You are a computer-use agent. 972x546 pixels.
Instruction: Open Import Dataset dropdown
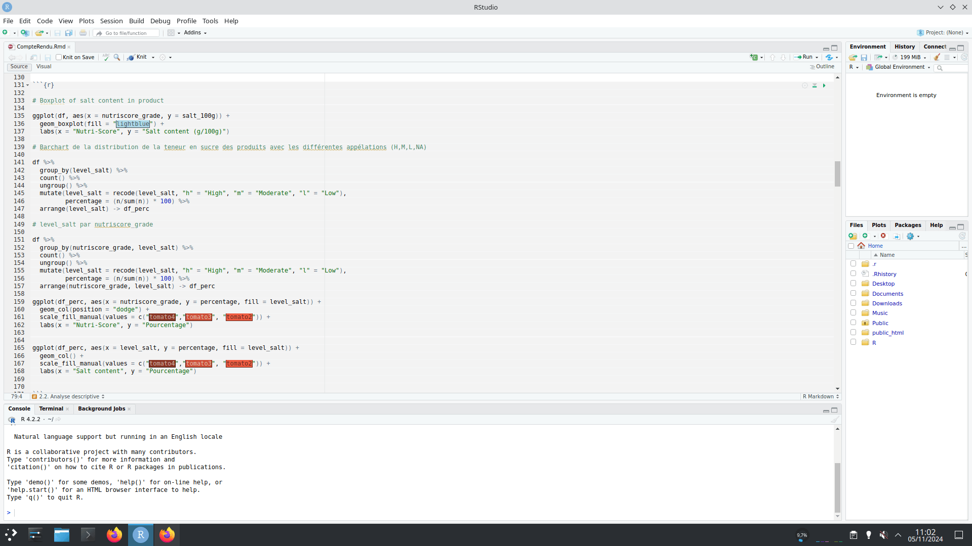881,58
